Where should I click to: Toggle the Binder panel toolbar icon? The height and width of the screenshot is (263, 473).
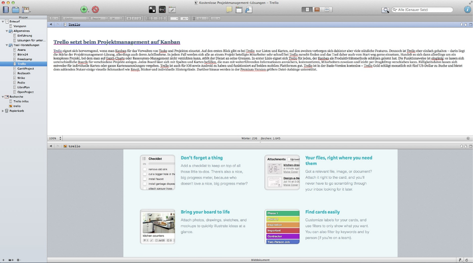point(6,10)
